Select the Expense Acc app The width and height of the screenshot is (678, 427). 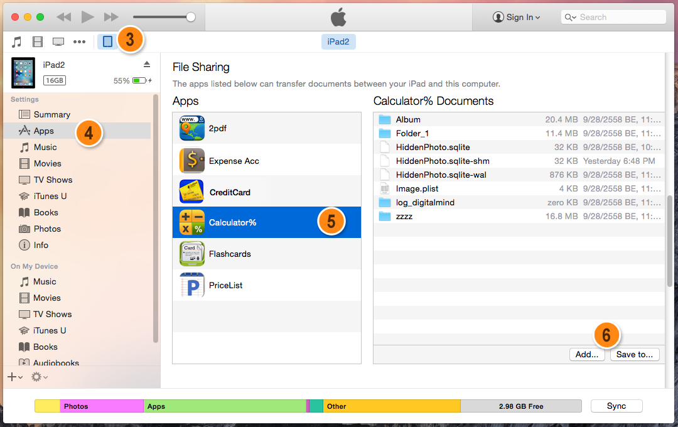click(267, 159)
